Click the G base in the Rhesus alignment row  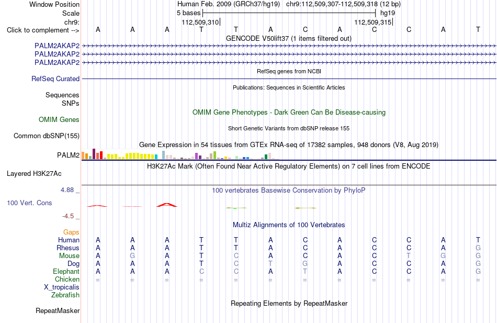click(478, 248)
